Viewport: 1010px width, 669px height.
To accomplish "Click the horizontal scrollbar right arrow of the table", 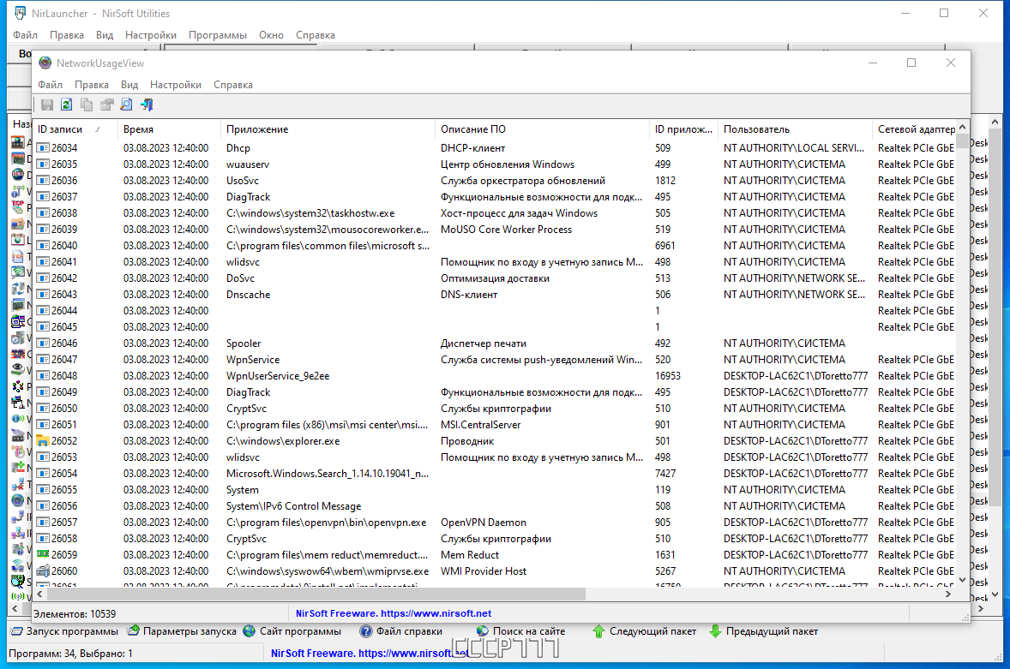I will click(948, 594).
